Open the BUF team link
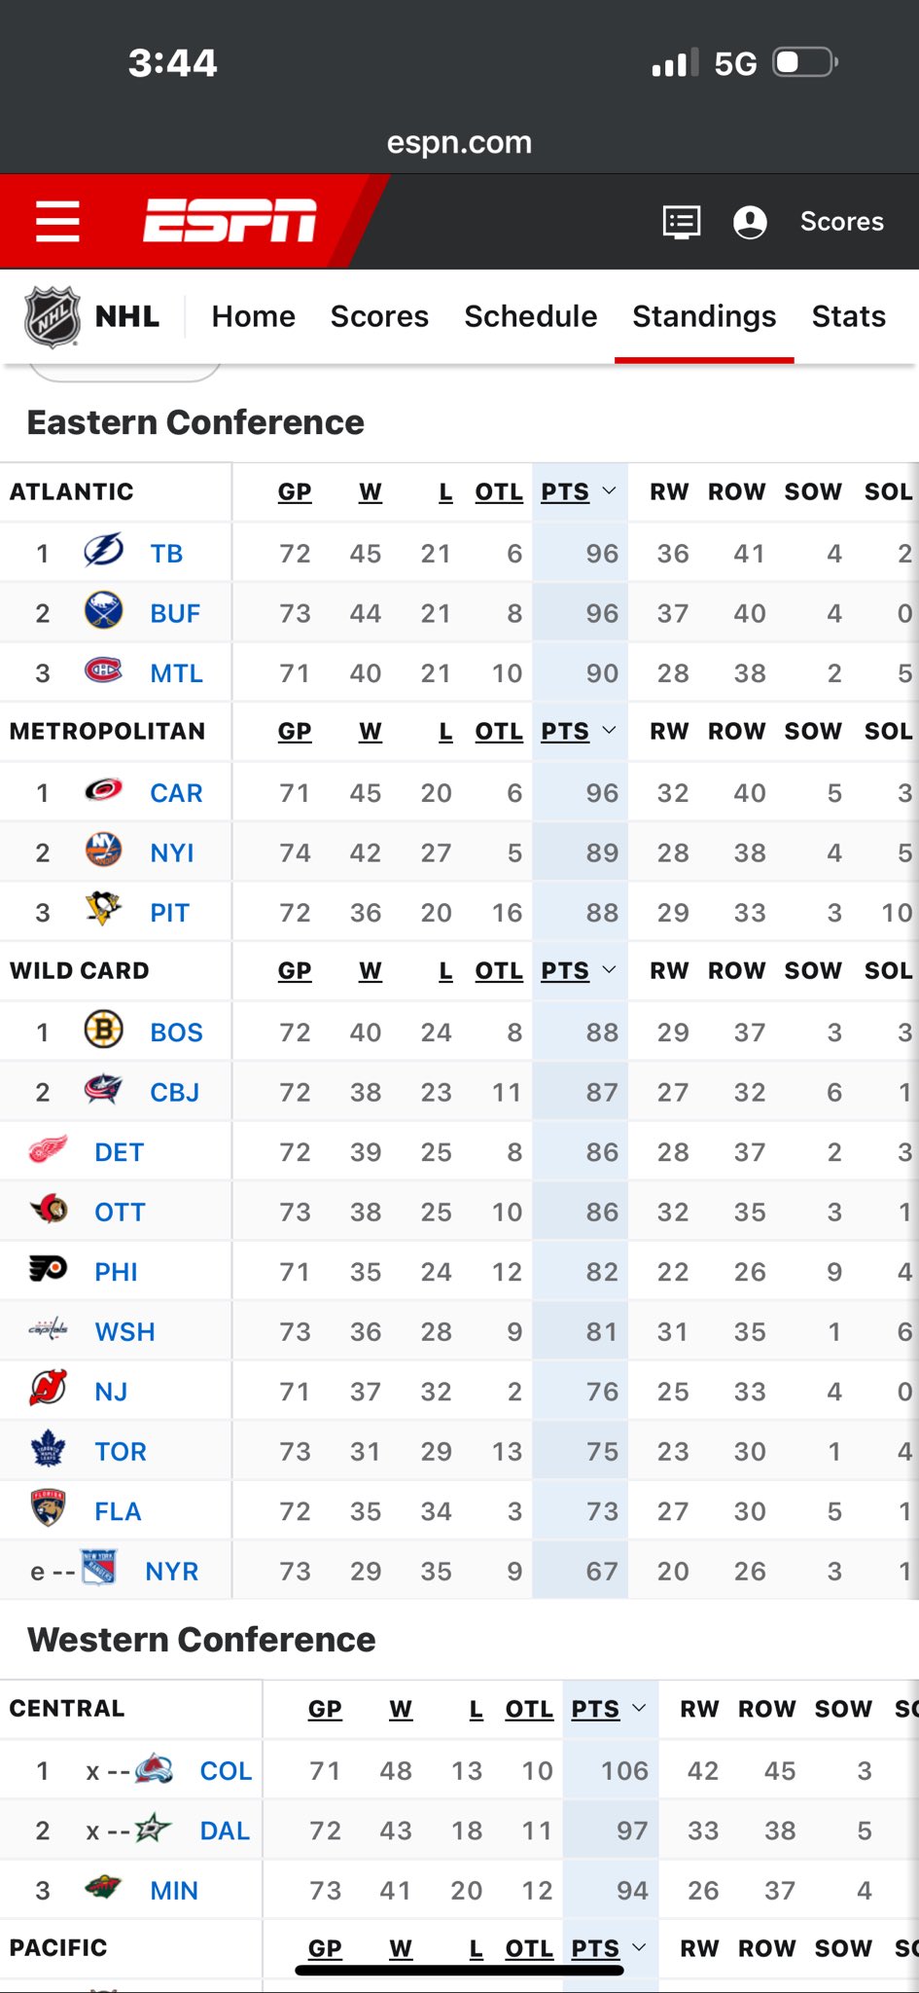The image size is (919, 1993). pyautogui.click(x=175, y=613)
